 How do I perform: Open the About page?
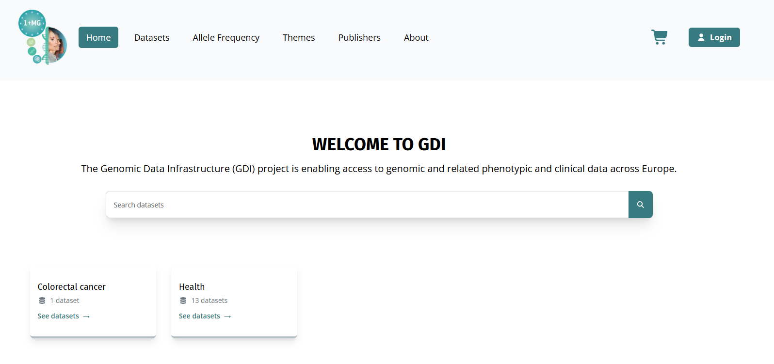pyautogui.click(x=416, y=37)
